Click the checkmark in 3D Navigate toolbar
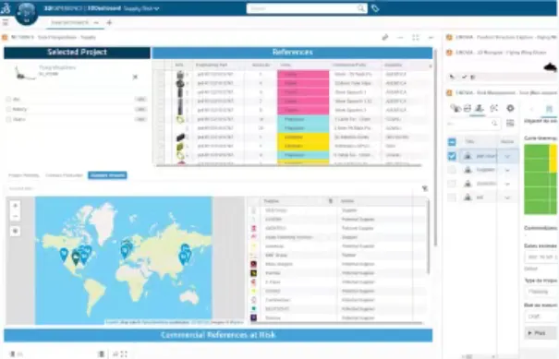Screen dimensions: 559x359 click(x=464, y=77)
